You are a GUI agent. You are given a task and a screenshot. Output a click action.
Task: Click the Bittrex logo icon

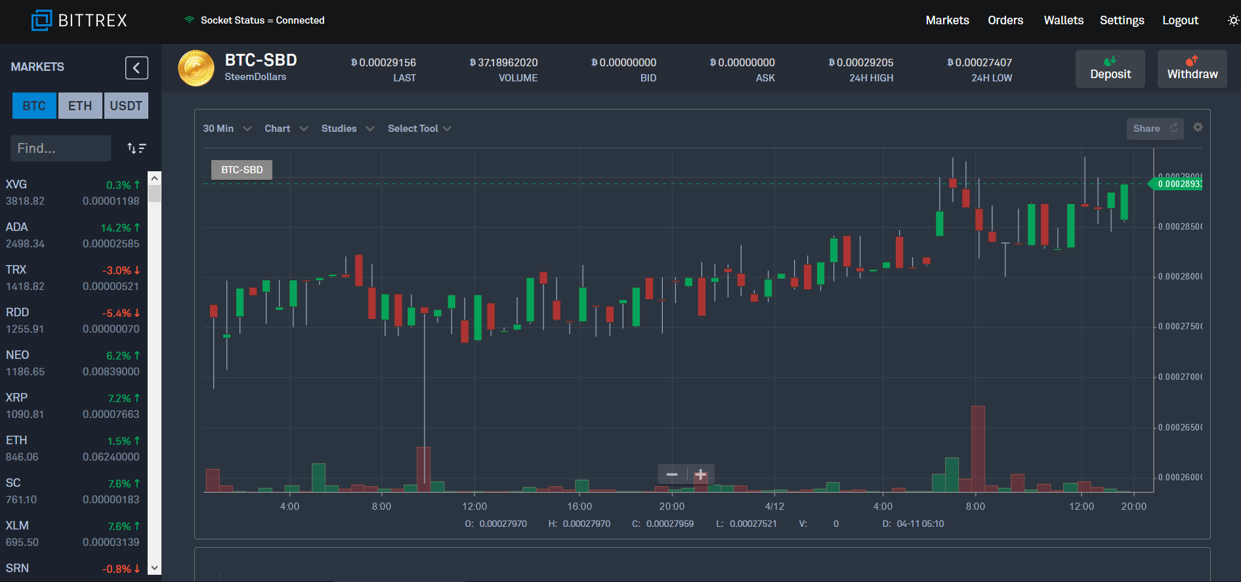[41, 20]
